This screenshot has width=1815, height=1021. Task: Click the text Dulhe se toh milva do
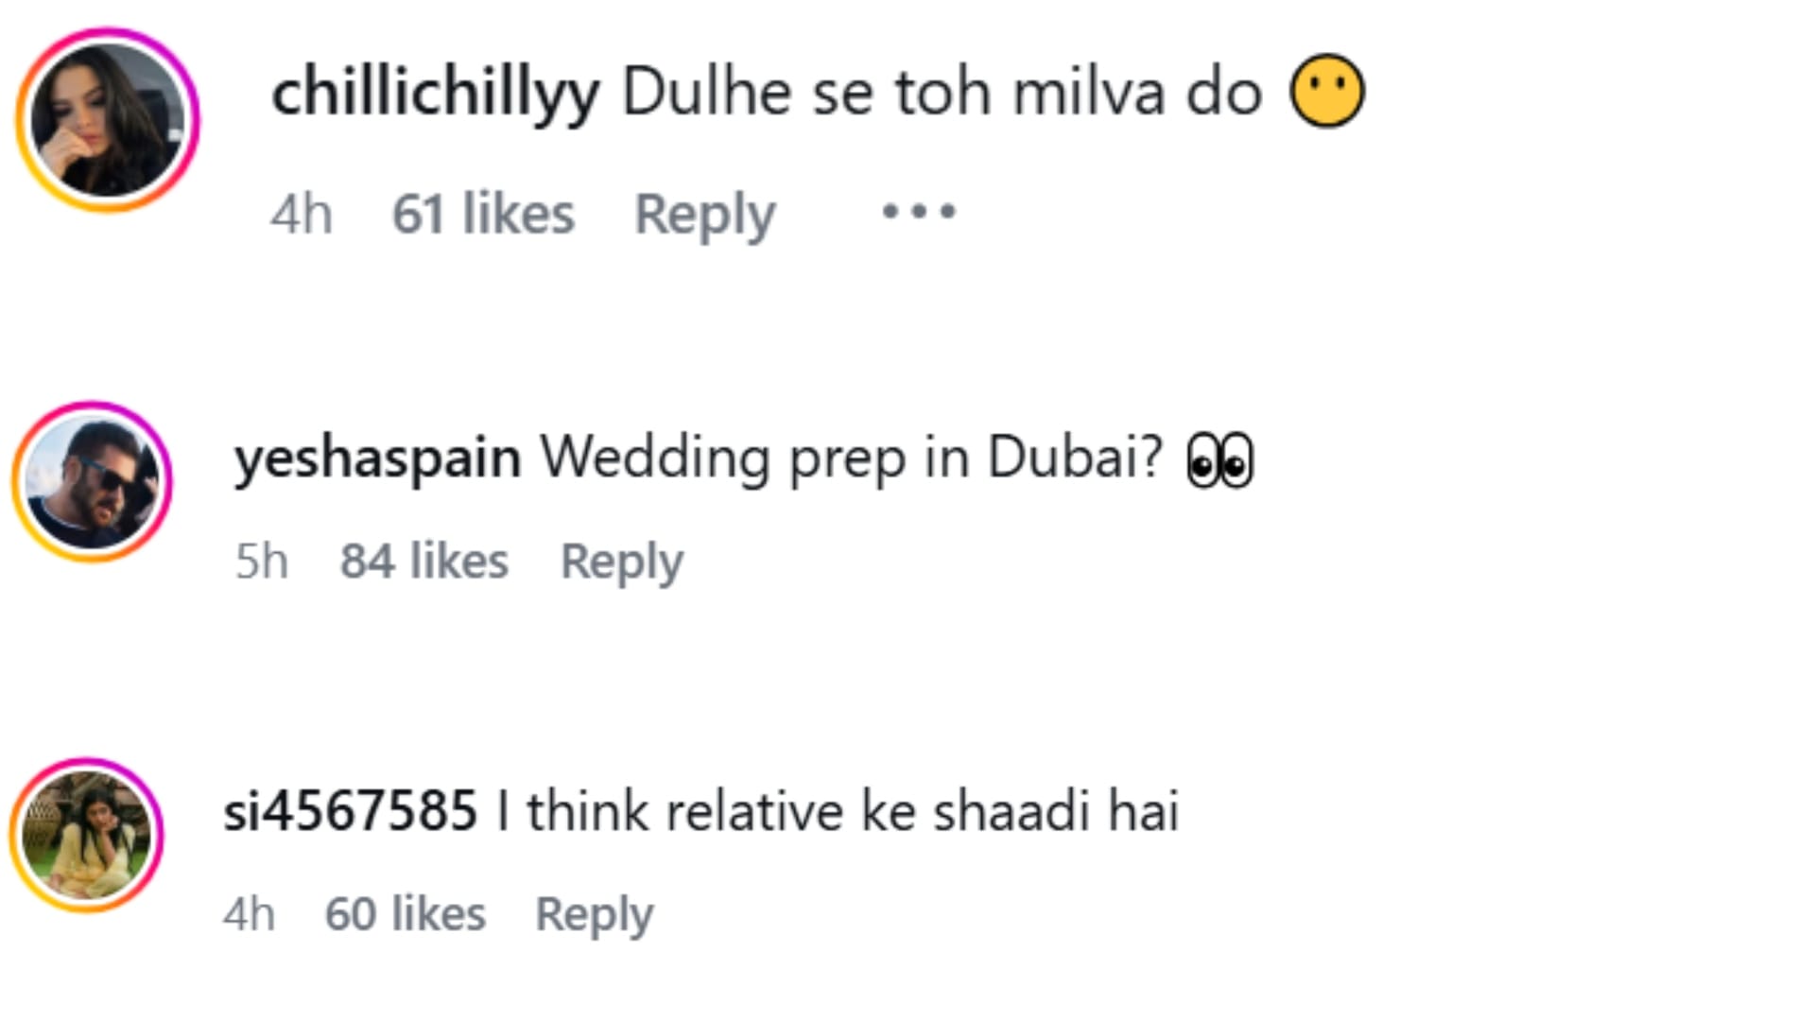[x=942, y=93]
